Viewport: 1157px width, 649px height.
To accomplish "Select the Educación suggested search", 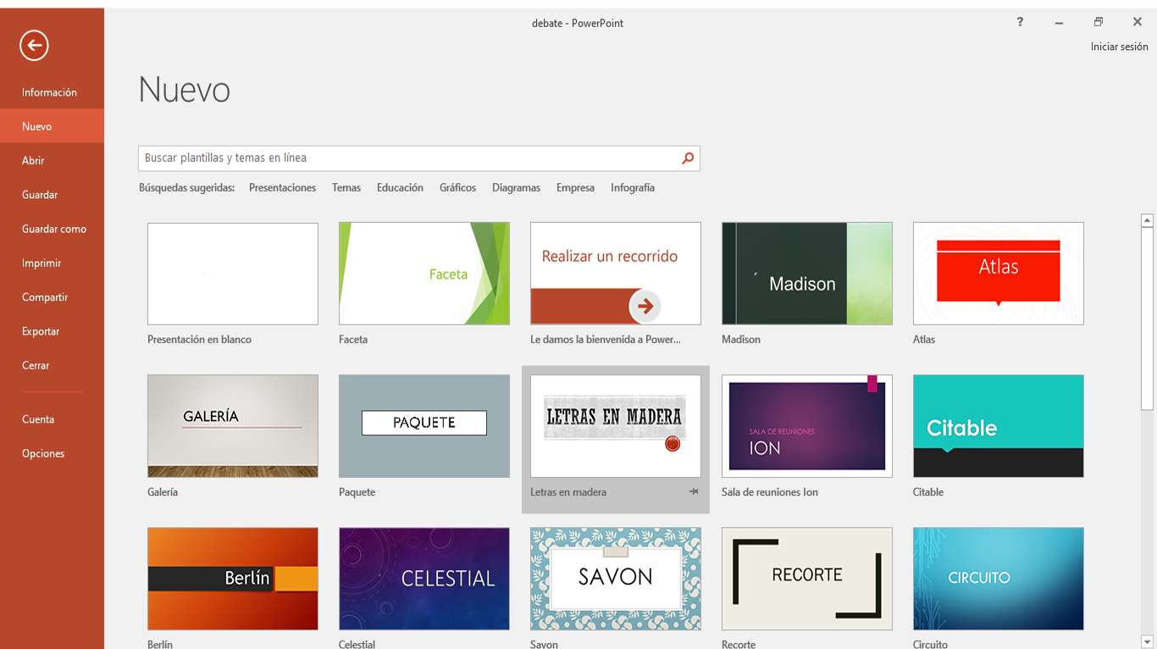I will click(400, 188).
